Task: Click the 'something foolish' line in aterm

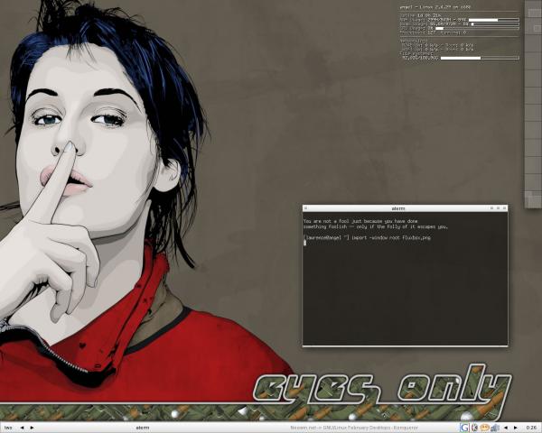Action: [376, 226]
